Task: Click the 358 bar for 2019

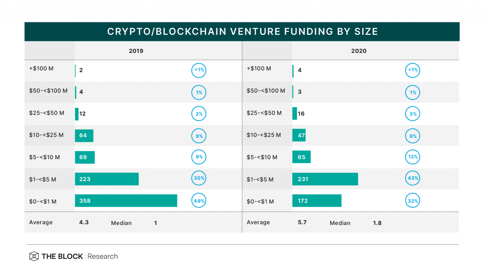Action: pos(126,201)
